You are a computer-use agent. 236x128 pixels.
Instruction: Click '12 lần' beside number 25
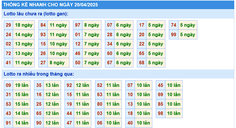point(52,104)
